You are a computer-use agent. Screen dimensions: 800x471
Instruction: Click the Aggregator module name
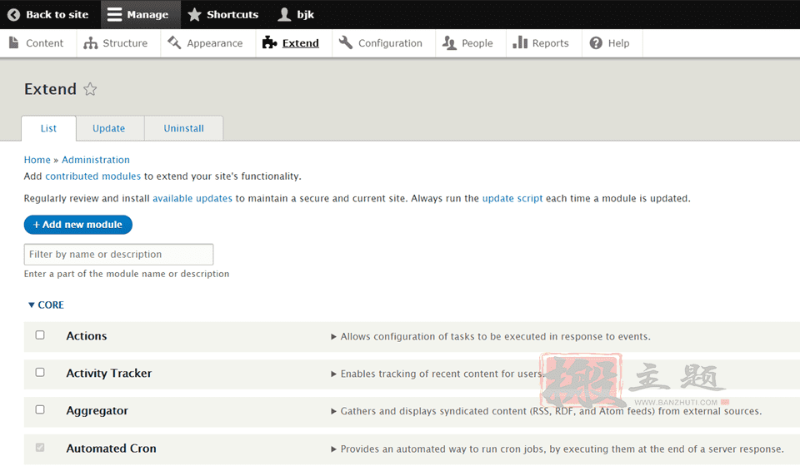coord(97,411)
